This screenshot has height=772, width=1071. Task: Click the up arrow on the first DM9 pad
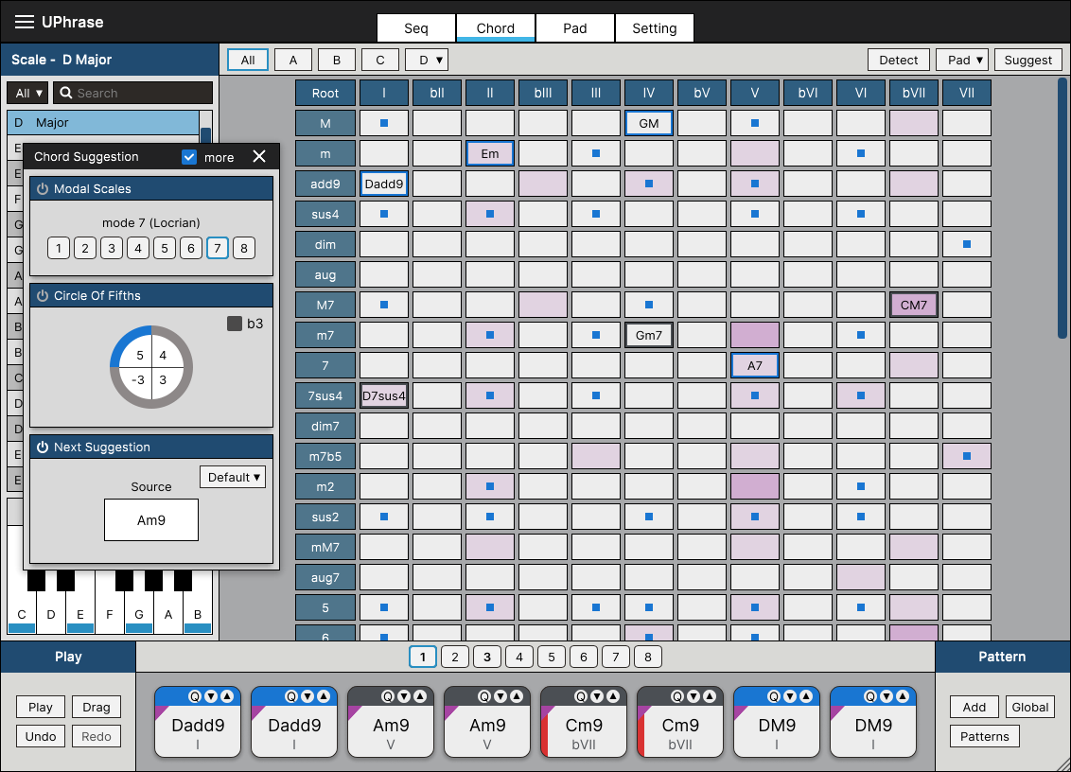point(807,696)
